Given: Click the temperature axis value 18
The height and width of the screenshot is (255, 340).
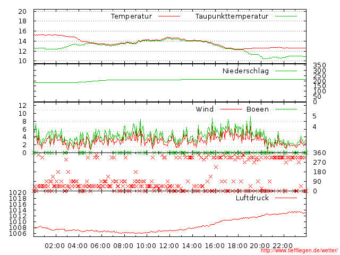Looking at the screenshot, I should tap(22, 21).
